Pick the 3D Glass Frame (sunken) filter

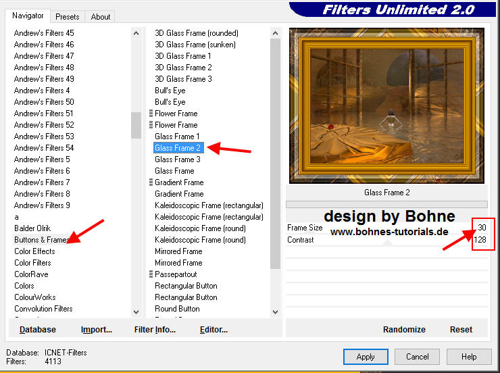coord(189,45)
